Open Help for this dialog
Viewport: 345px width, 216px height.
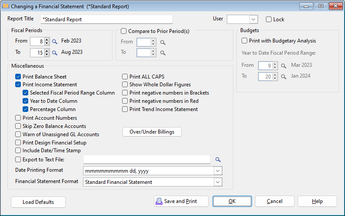pyautogui.click(x=317, y=201)
